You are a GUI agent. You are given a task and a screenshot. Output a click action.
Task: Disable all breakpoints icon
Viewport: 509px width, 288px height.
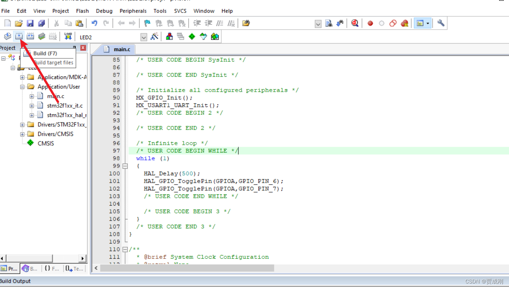393,23
